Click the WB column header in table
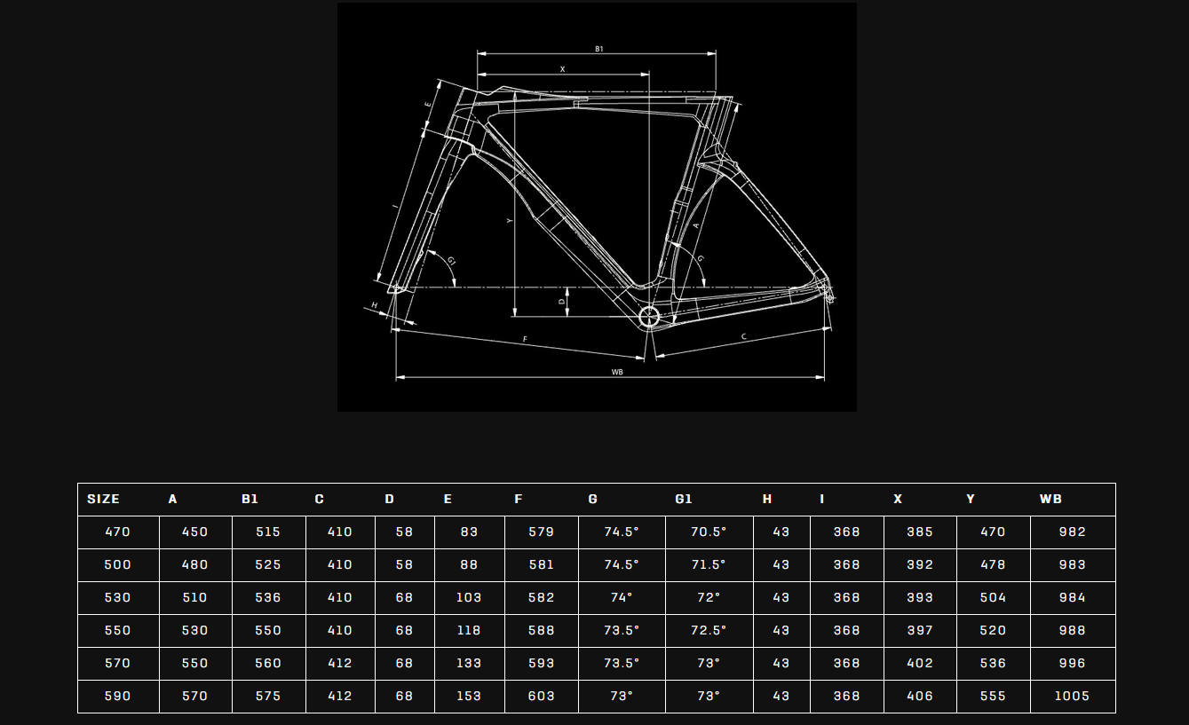This screenshot has height=725, width=1189. pos(1050,500)
